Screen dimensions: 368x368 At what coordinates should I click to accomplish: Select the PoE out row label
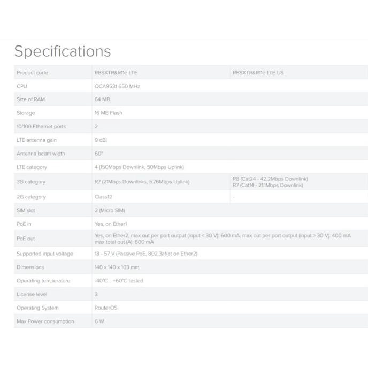(26, 239)
